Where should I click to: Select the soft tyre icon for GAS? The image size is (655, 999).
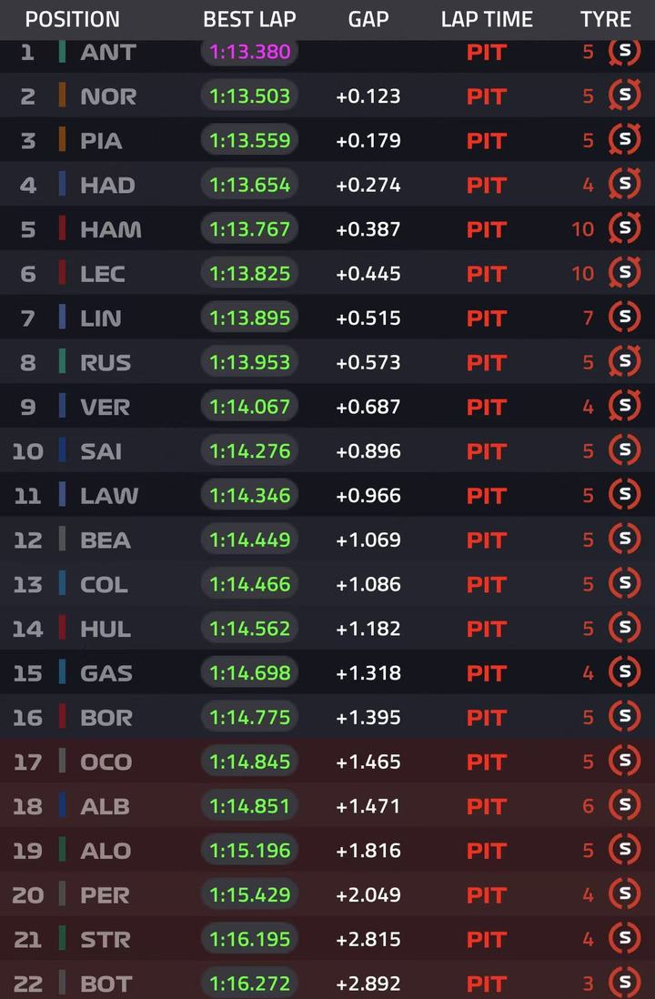tap(624, 672)
